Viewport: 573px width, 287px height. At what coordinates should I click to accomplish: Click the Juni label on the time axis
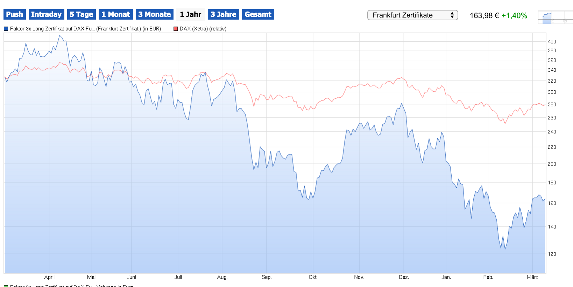132,277
